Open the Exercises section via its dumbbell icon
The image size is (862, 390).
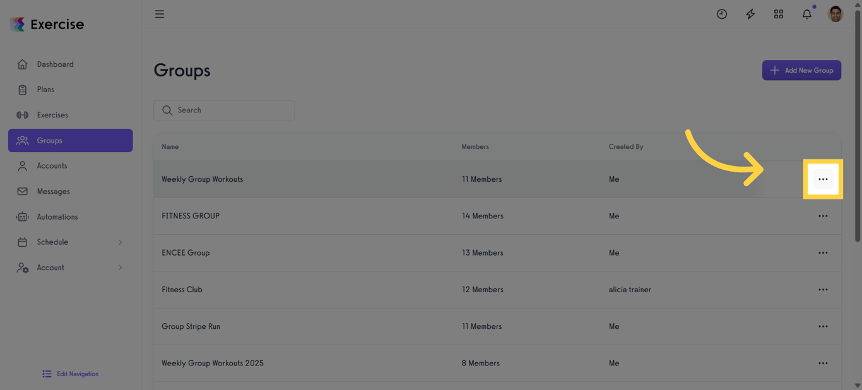(x=22, y=114)
